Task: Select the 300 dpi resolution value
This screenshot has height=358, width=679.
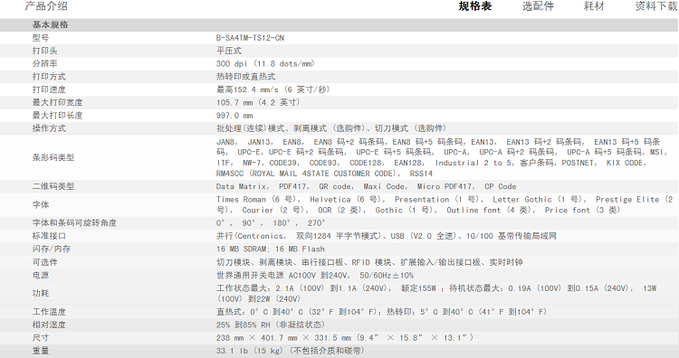Action: [x=265, y=63]
